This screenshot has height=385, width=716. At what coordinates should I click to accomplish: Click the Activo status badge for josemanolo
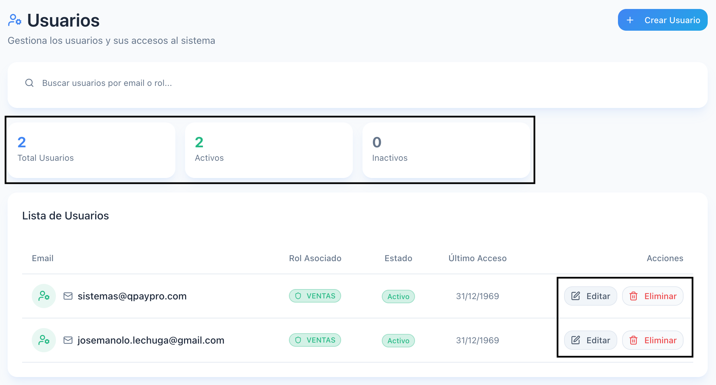click(398, 340)
